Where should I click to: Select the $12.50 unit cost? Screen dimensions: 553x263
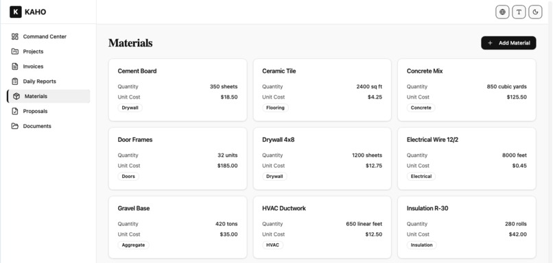pos(374,234)
